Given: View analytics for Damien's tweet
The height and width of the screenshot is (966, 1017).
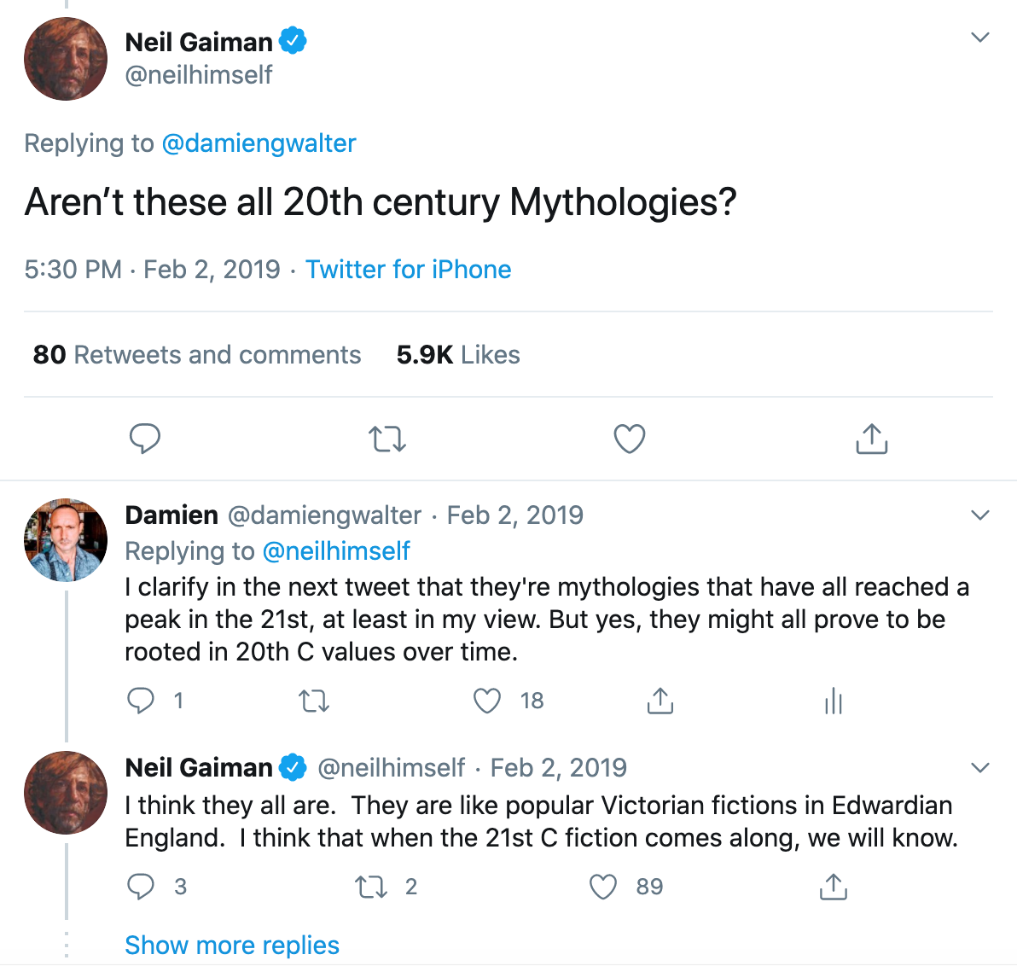Looking at the screenshot, I should (x=834, y=701).
